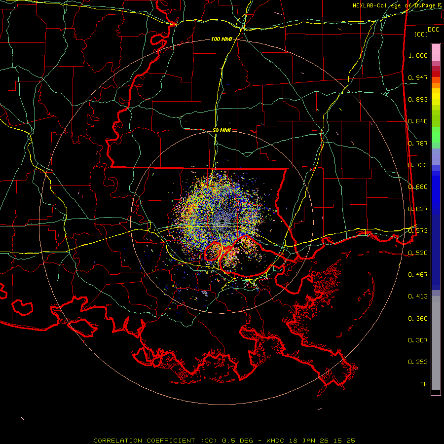The width and height of the screenshot is (444, 444).
Task: Click the DCC label above the color scale
Action: 433,29
